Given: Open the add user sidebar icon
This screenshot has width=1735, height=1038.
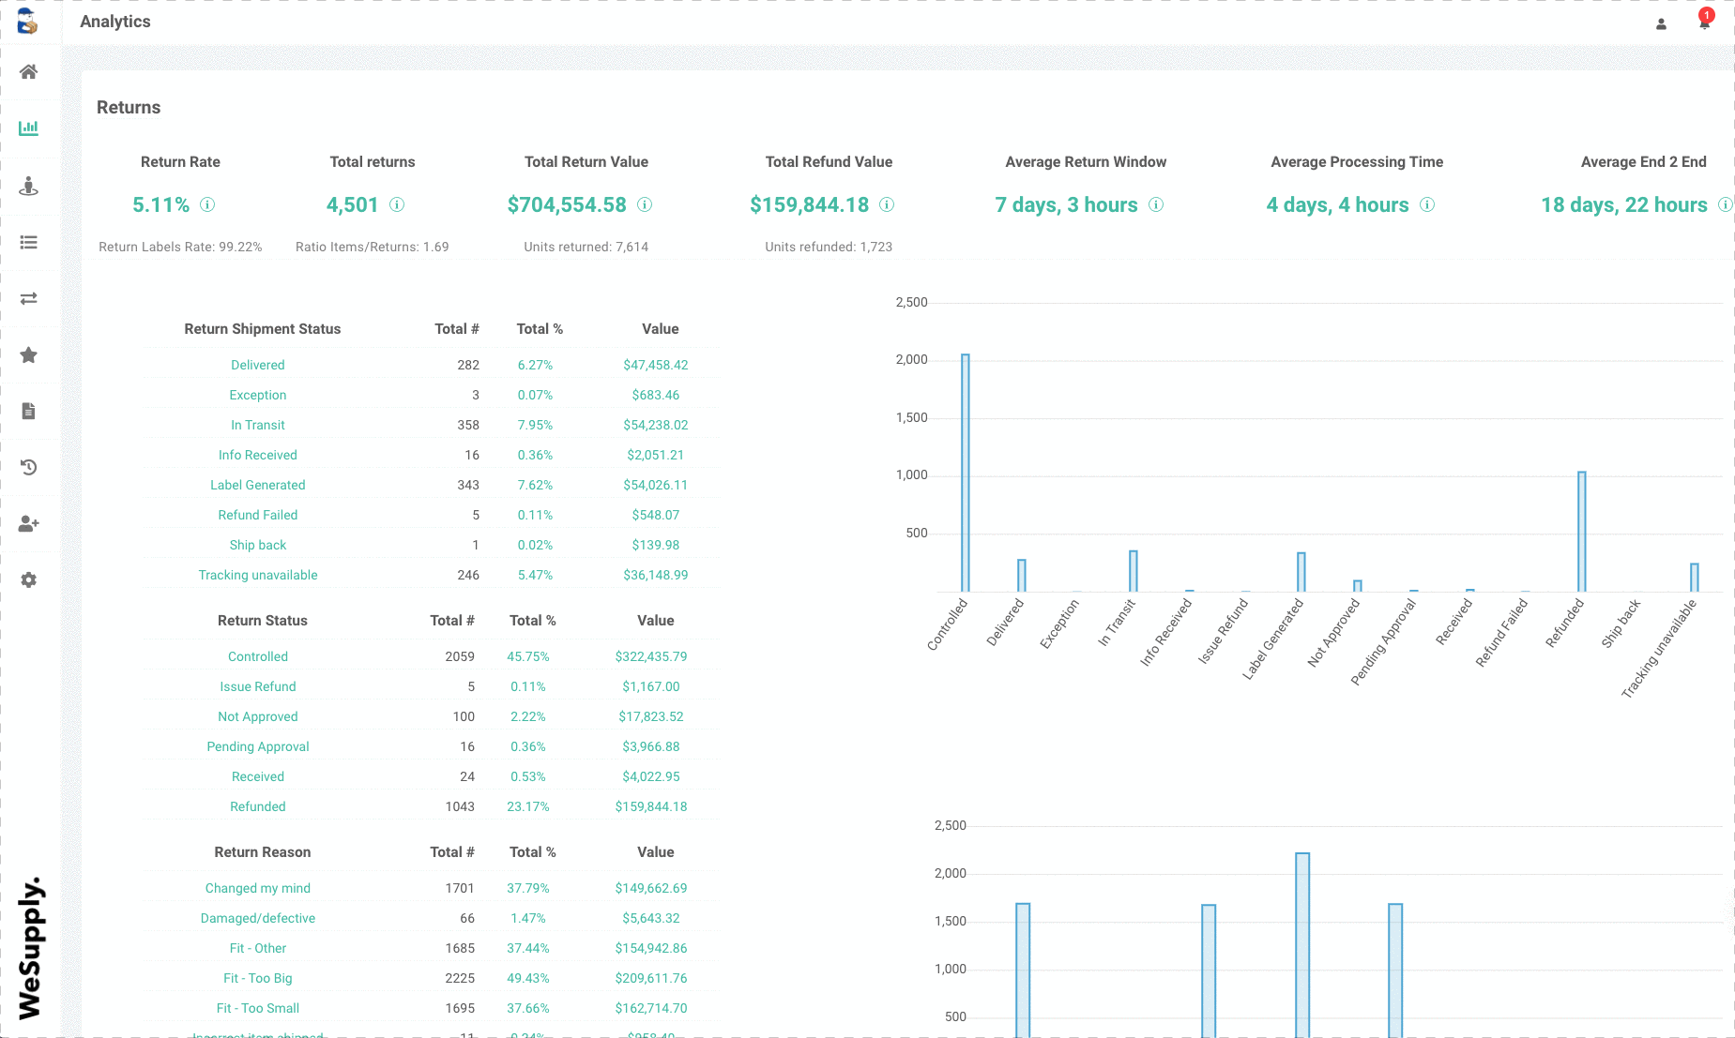Looking at the screenshot, I should pyautogui.click(x=29, y=523).
